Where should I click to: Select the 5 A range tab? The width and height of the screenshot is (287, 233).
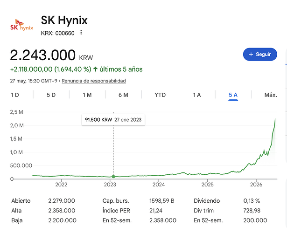click(233, 95)
